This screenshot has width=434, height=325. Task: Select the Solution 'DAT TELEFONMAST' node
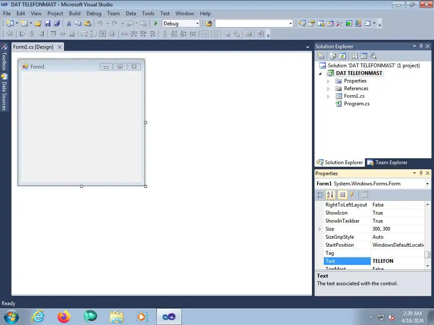point(374,66)
